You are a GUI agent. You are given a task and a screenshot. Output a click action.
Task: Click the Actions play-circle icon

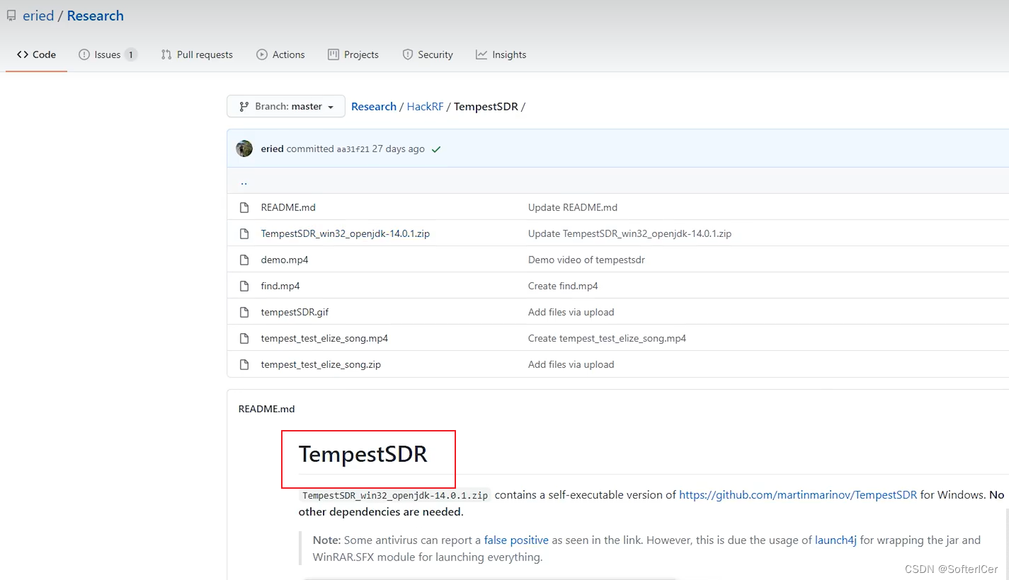coord(261,54)
